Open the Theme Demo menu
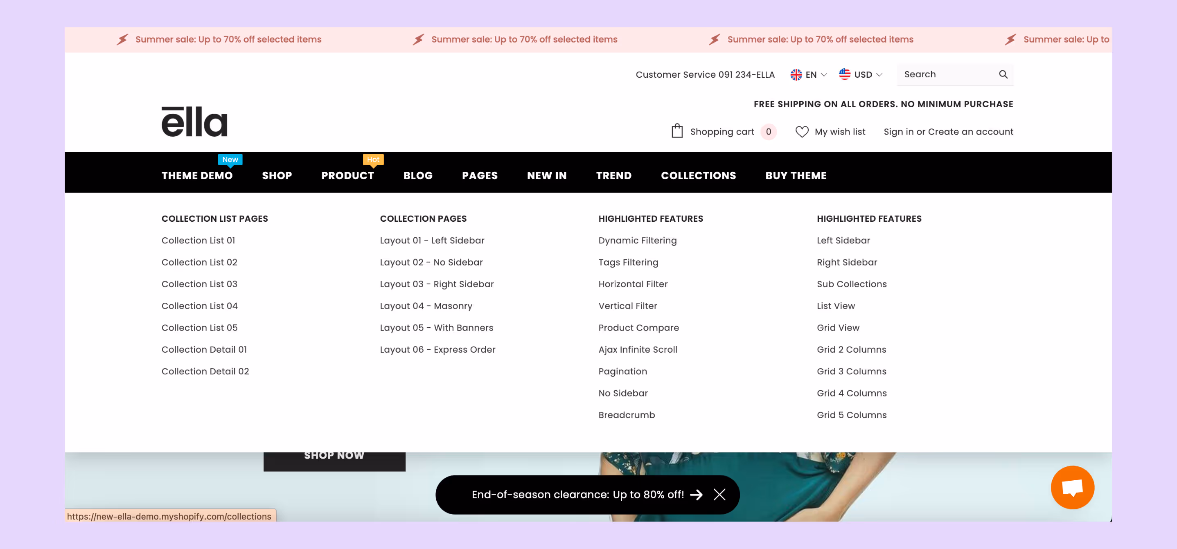1177x549 pixels. pyautogui.click(x=197, y=175)
